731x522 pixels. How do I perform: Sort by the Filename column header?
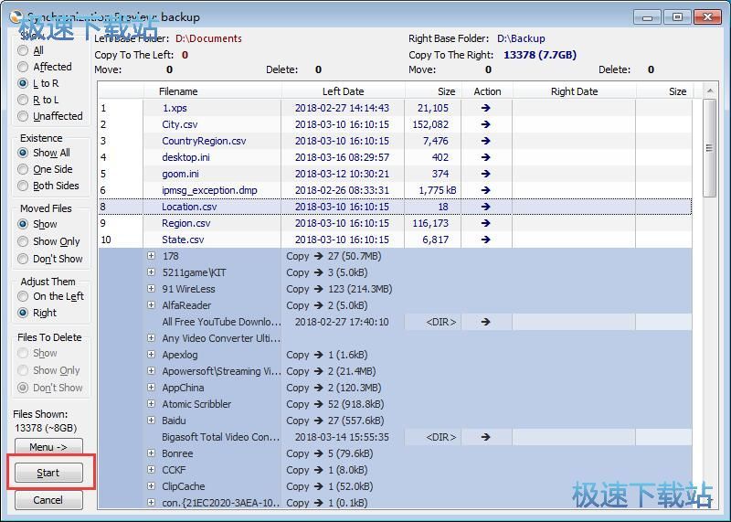point(178,91)
